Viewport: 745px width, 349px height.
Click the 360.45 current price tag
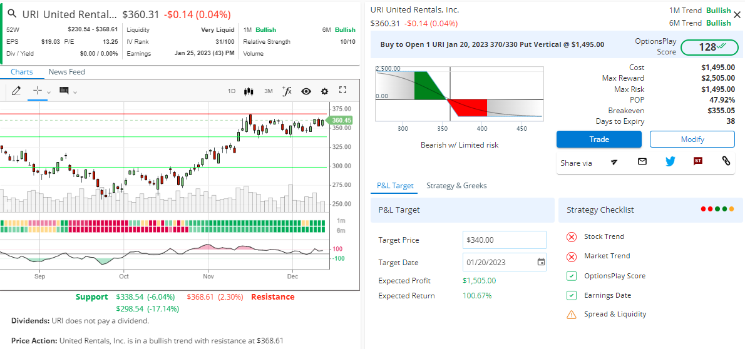coord(341,121)
